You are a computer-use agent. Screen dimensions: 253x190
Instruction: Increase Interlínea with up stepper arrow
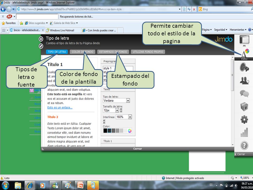(104, 120)
